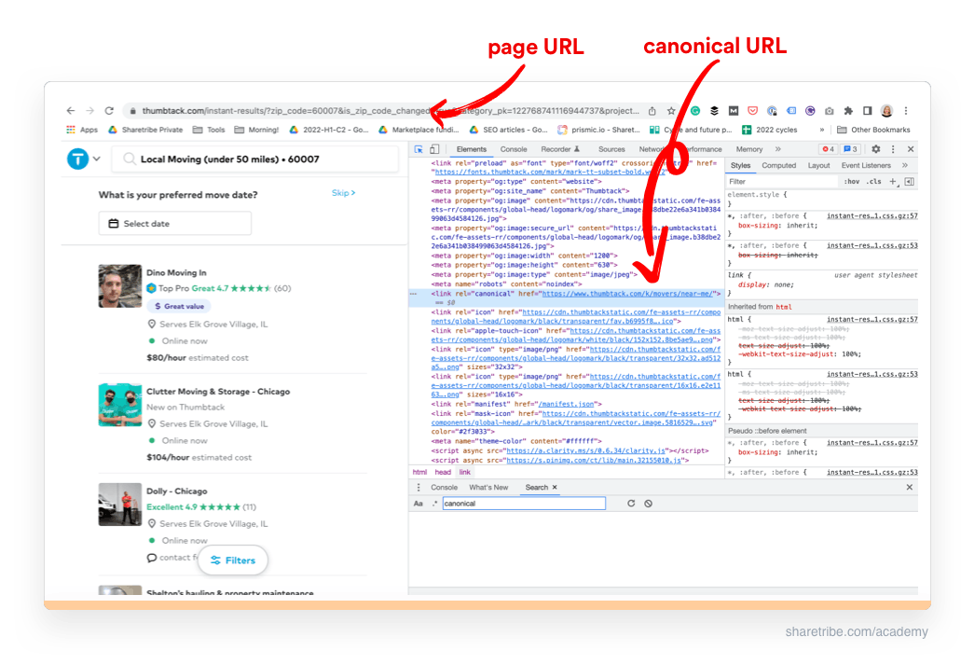961x664 pixels.
Task: Click the console errors counter badge
Action: 826,148
